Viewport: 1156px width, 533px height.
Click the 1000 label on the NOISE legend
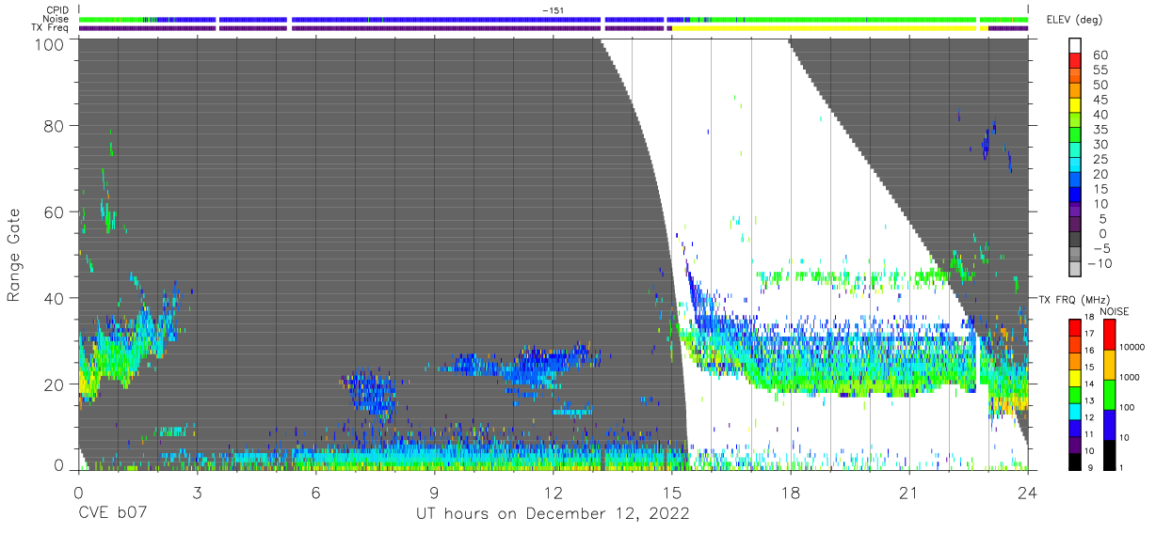[1130, 377]
